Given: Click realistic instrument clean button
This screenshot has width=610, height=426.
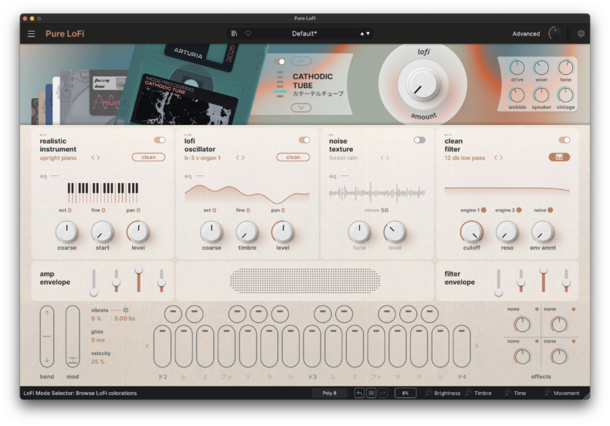Looking at the screenshot, I should (x=148, y=157).
